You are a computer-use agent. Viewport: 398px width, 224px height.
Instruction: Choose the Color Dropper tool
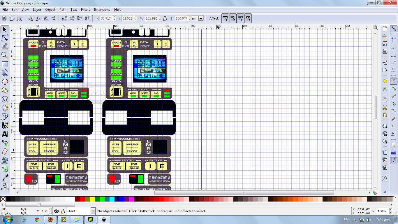tap(5, 178)
